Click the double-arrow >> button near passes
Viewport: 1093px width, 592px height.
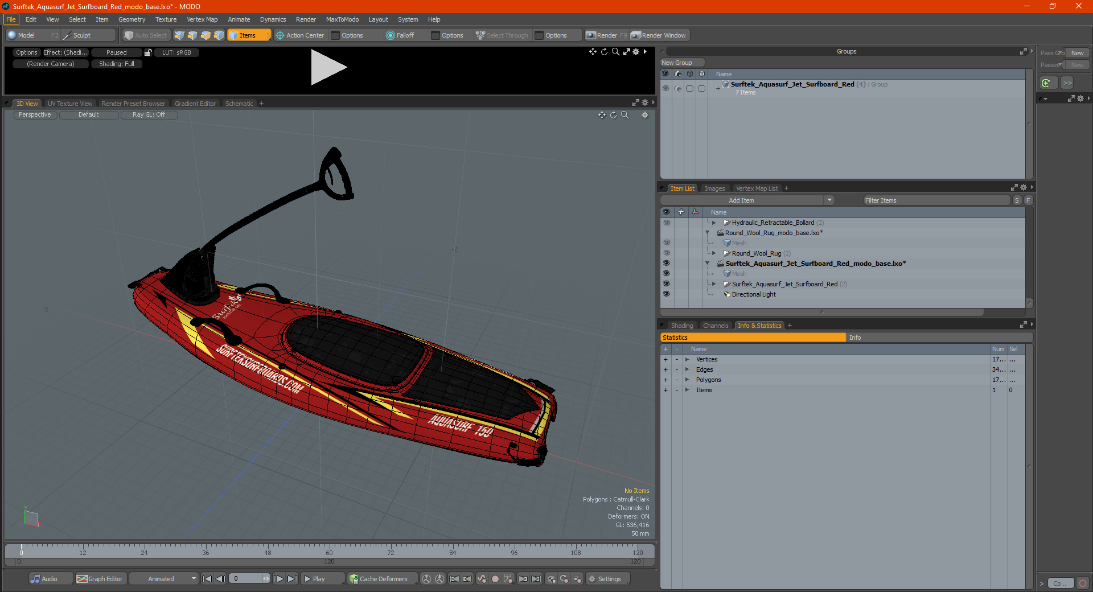tap(1067, 83)
